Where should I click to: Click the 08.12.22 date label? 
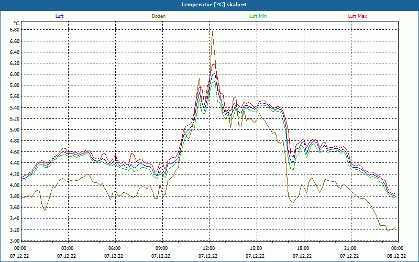pos(396,256)
